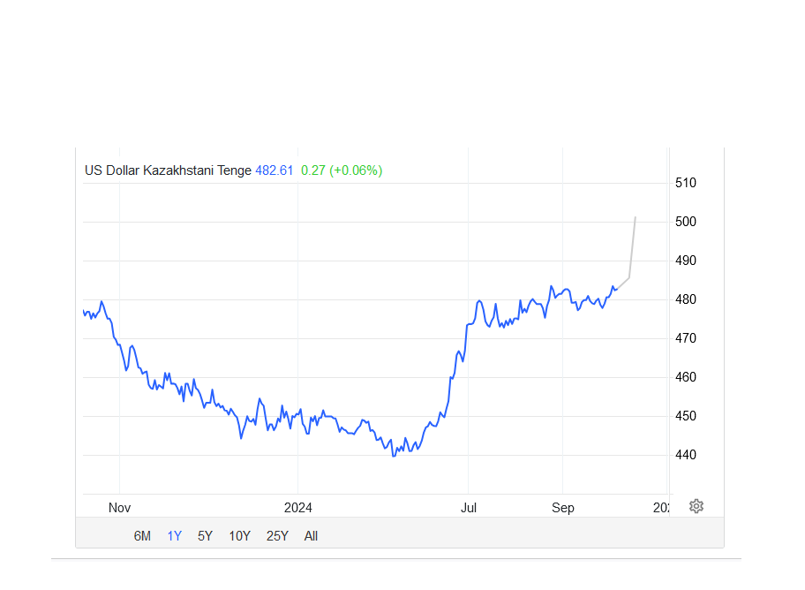Image resolution: width=805 pixels, height=590 pixels.
Task: Click the US Dollar Kazakhstani Tenge title
Action: pos(168,170)
